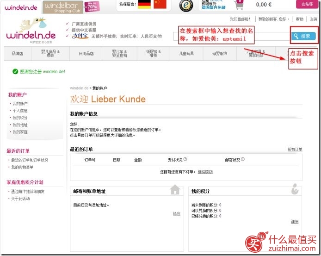Click the 金额 column header

pyautogui.click(x=138, y=160)
